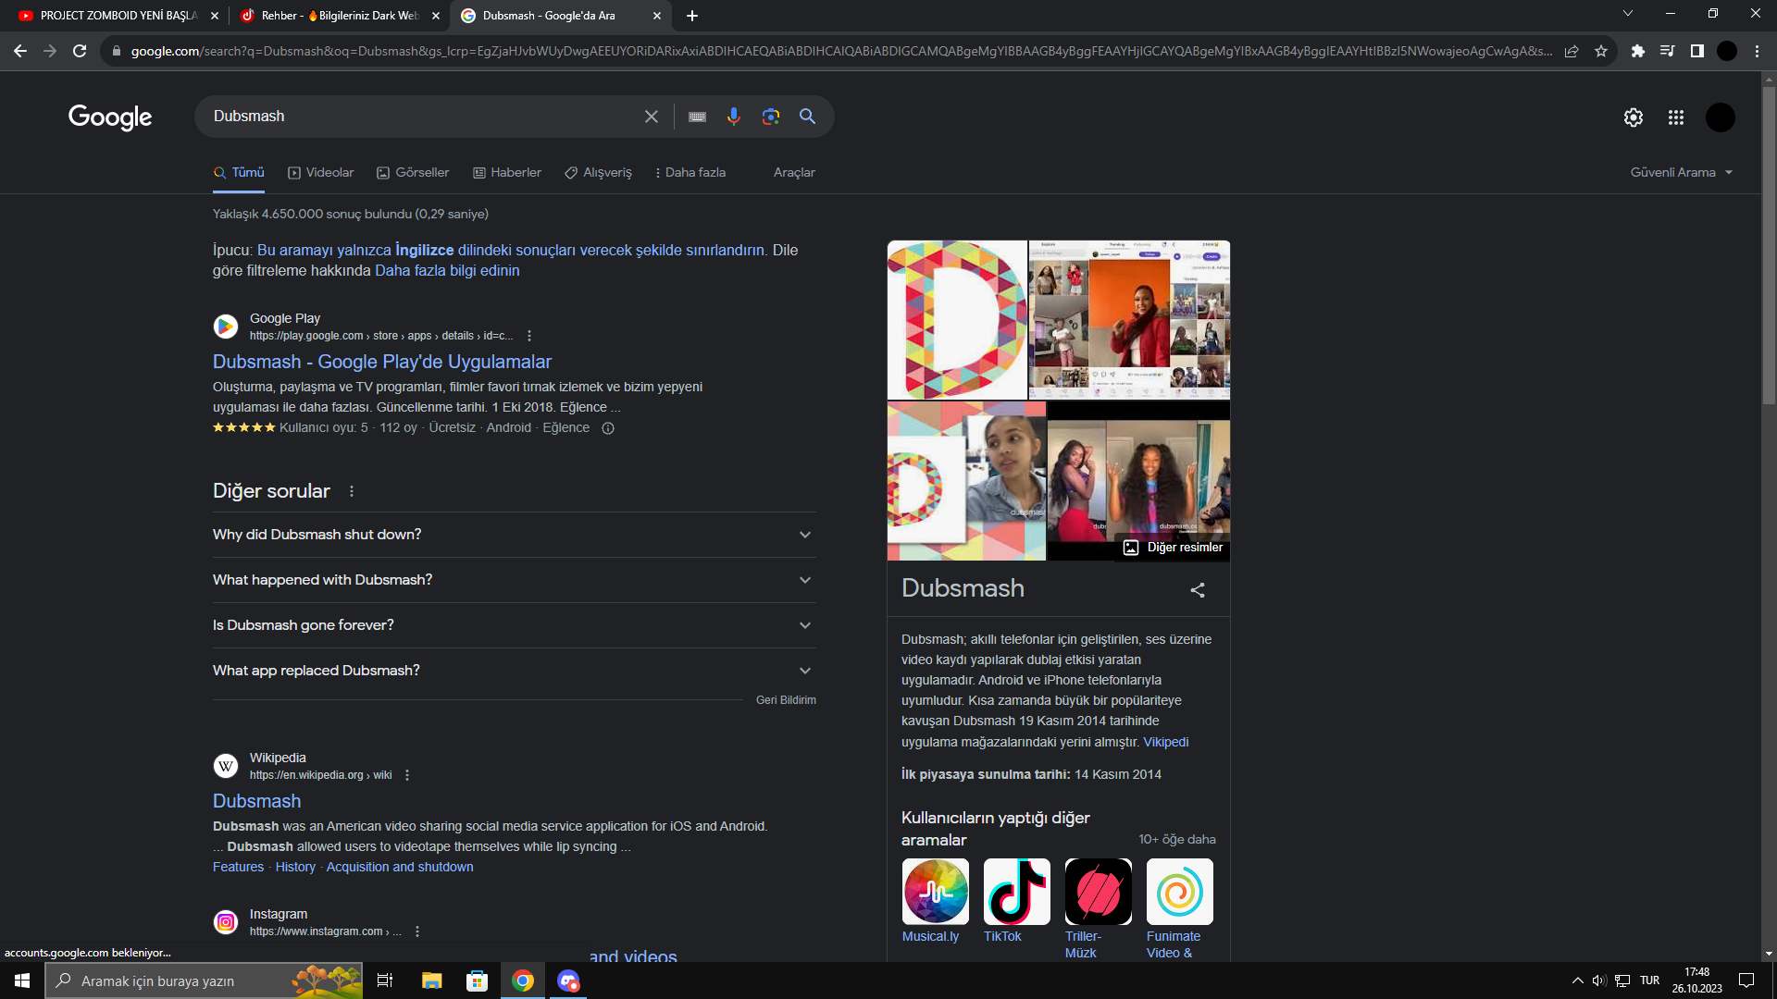Open options for the Instagram result

[417, 931]
